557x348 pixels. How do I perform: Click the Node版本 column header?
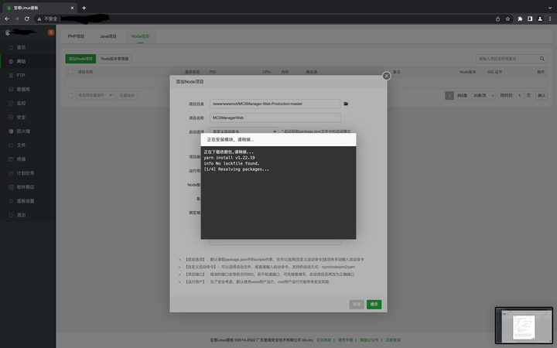pos(467,72)
